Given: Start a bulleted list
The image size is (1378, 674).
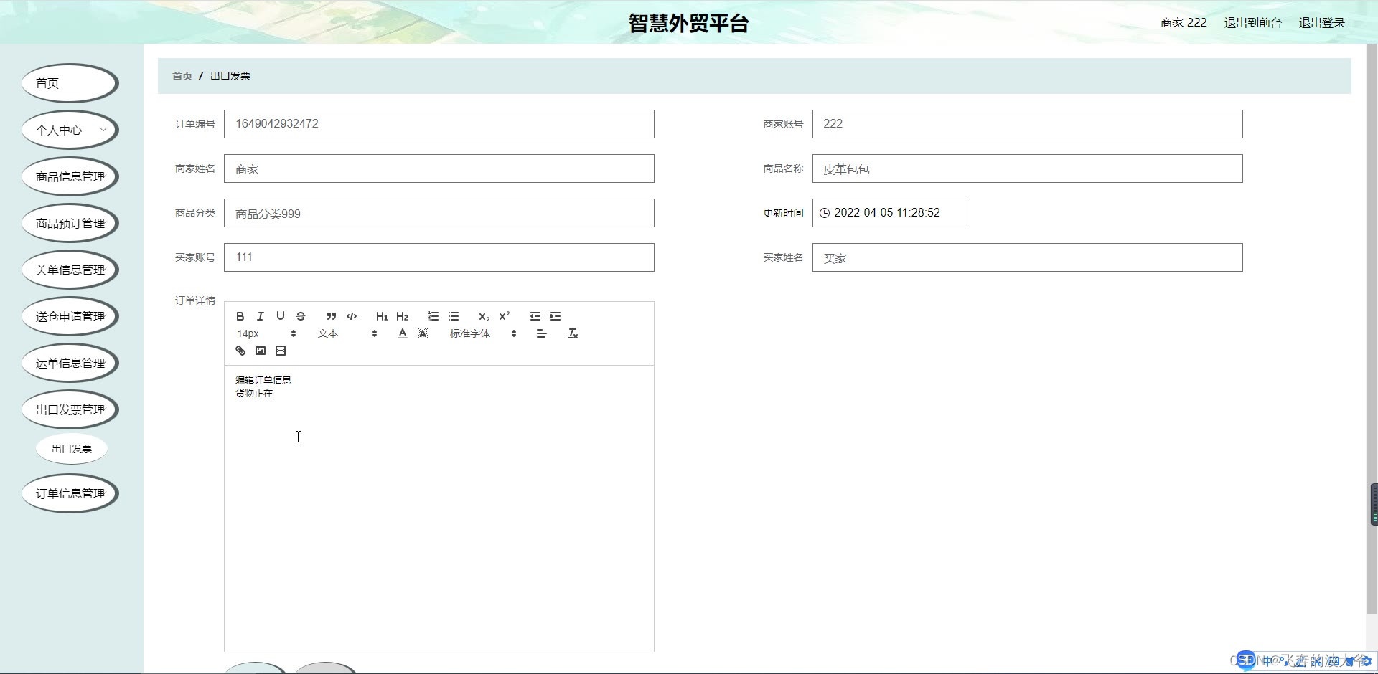Looking at the screenshot, I should [454, 316].
